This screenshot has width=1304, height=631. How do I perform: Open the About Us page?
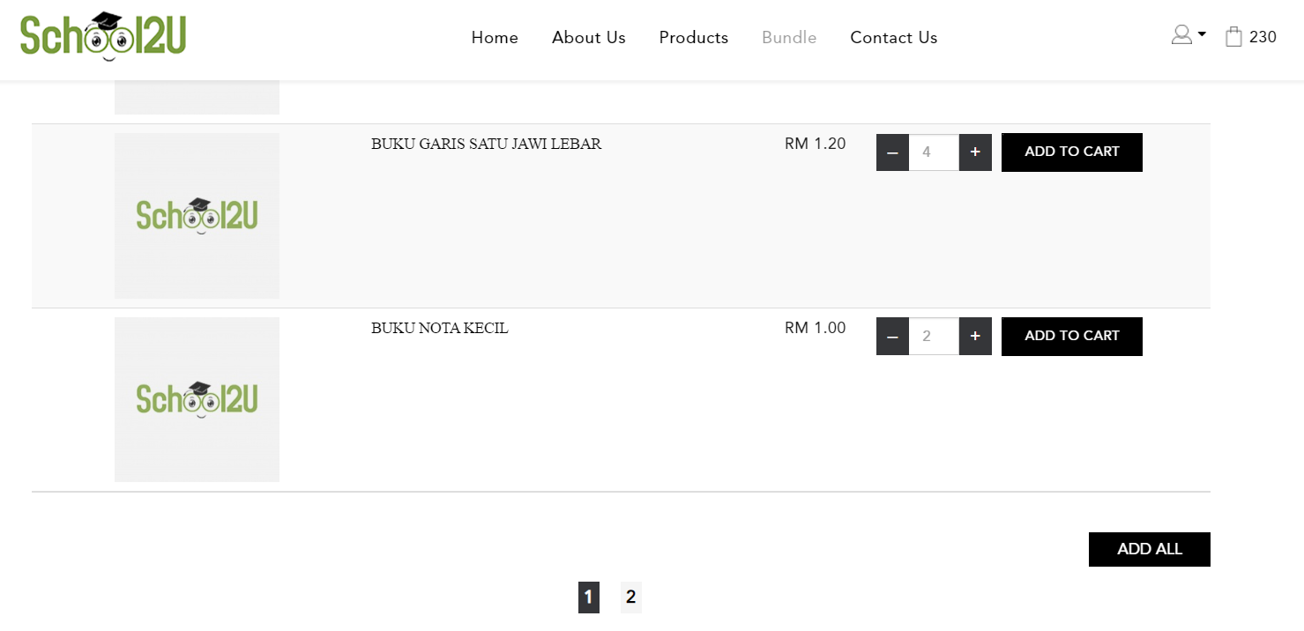point(589,38)
